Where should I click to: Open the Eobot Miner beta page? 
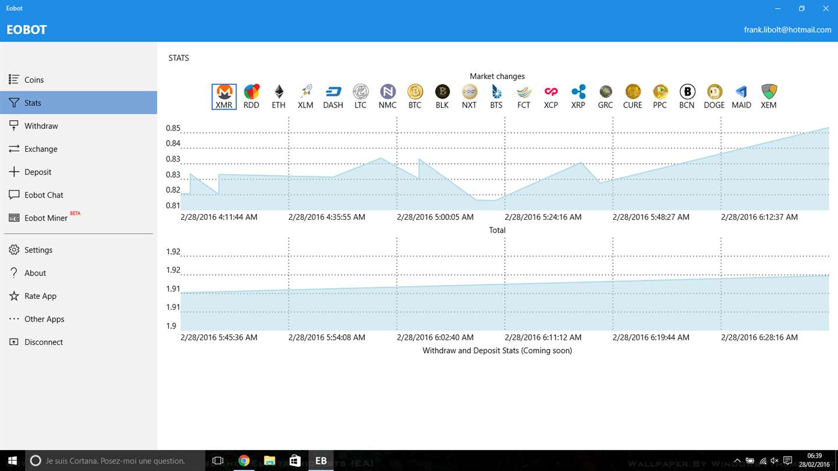(79, 218)
